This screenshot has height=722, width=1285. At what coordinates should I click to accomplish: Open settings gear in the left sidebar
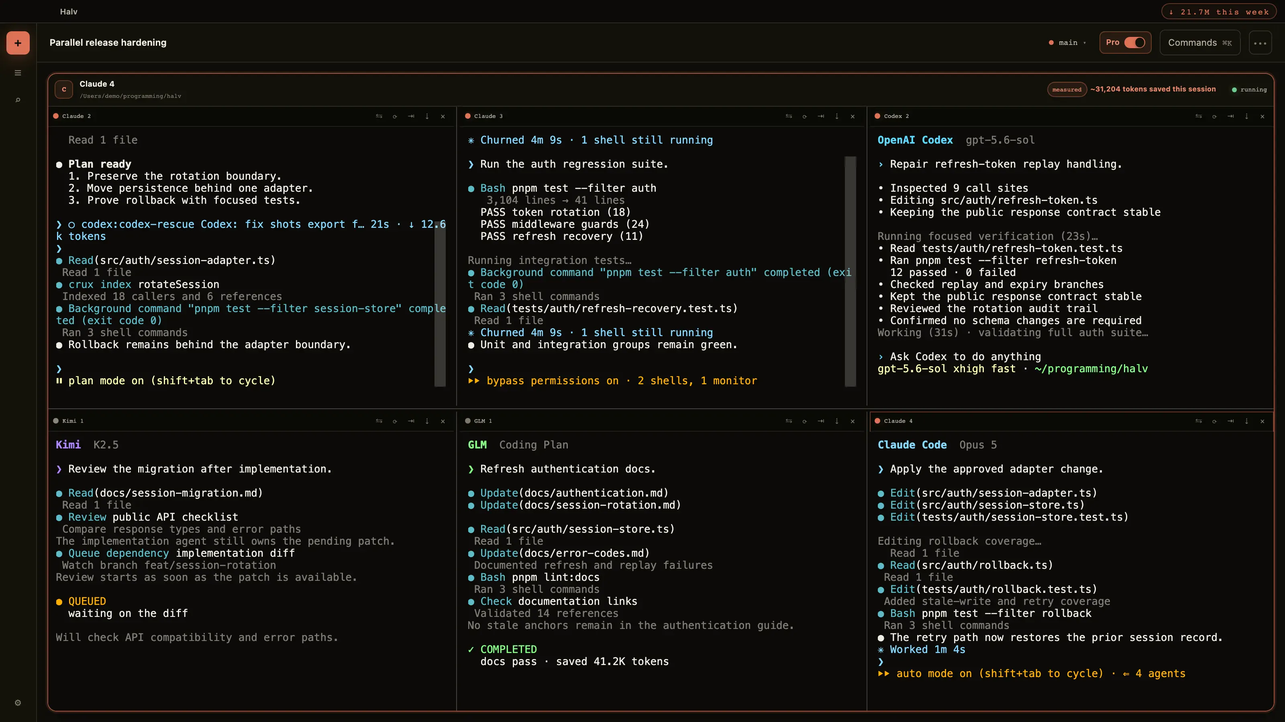pos(18,703)
